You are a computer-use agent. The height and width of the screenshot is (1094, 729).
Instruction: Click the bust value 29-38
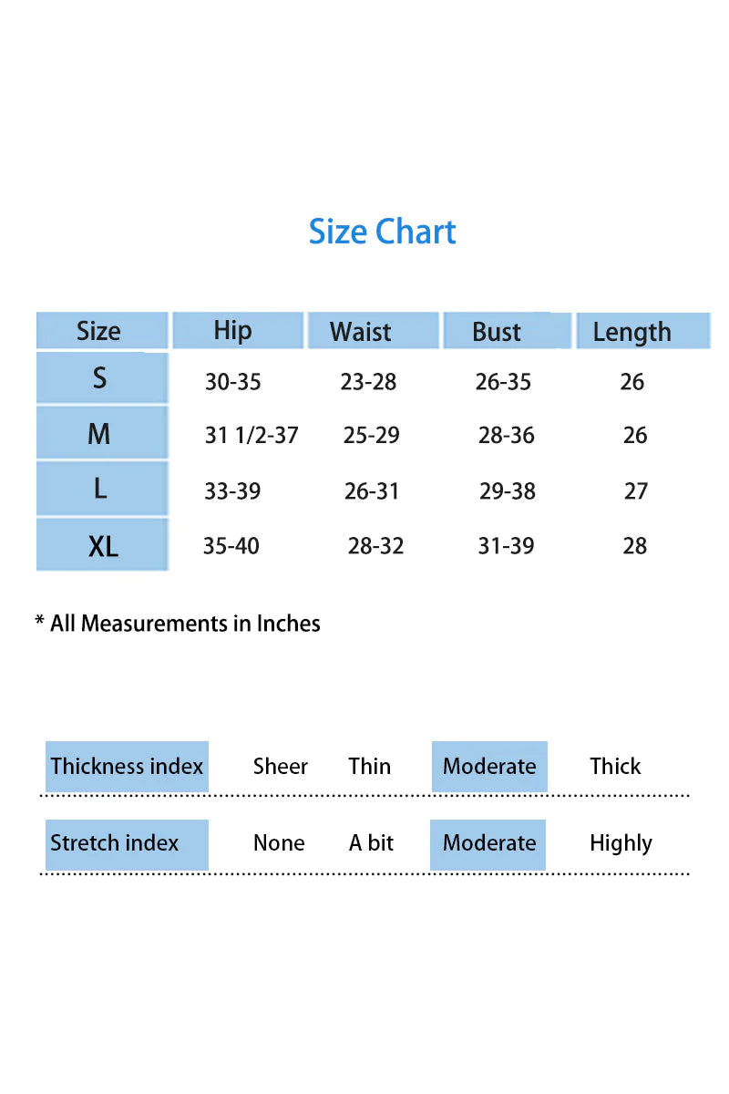click(x=508, y=491)
